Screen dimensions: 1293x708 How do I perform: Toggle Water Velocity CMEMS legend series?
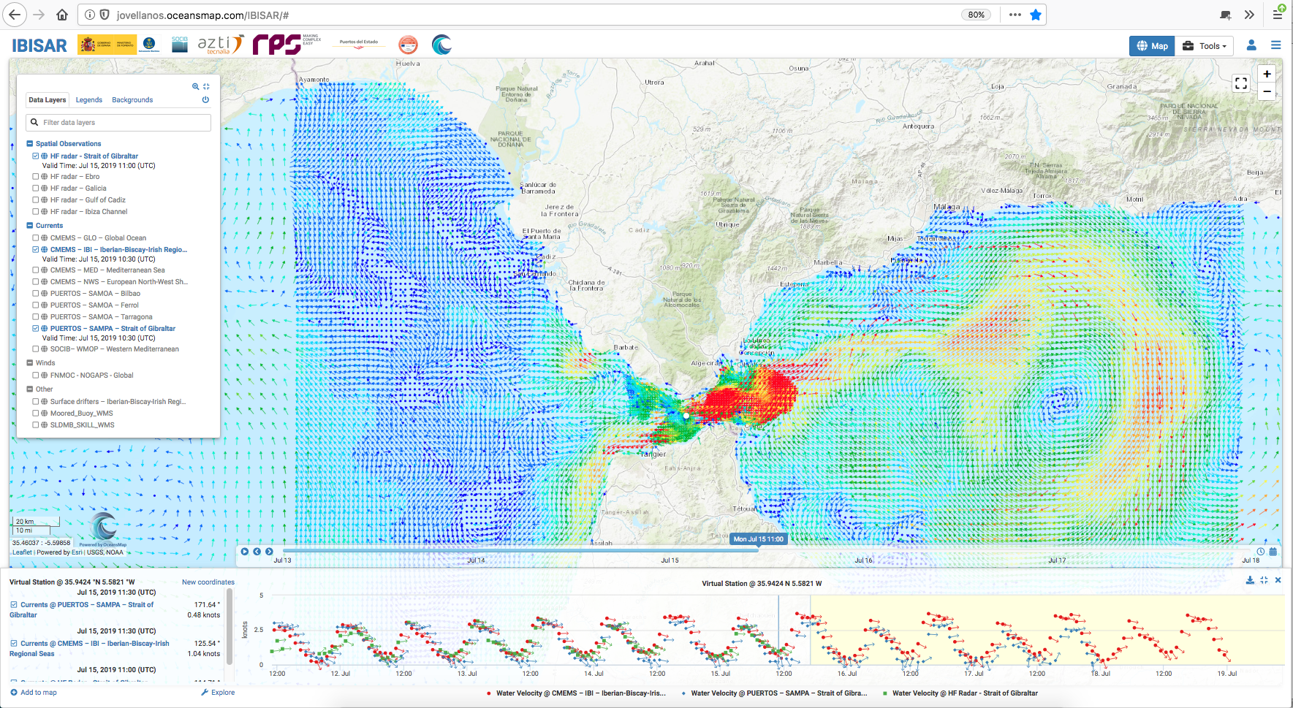click(576, 693)
